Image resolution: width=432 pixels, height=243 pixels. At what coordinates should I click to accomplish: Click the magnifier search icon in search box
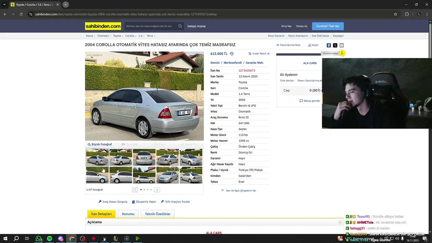(x=180, y=26)
